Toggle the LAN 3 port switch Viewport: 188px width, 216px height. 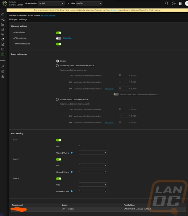(x=59, y=179)
